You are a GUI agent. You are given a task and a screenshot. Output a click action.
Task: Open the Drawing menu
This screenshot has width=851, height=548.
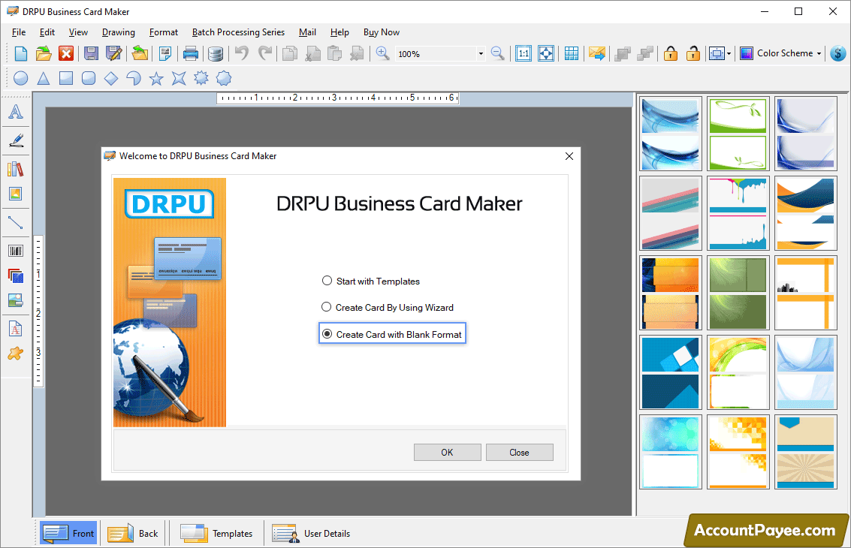tap(119, 32)
